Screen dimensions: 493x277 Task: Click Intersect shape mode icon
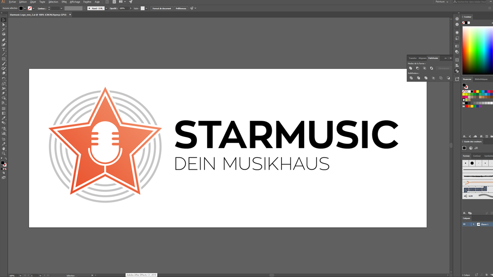tap(424, 68)
